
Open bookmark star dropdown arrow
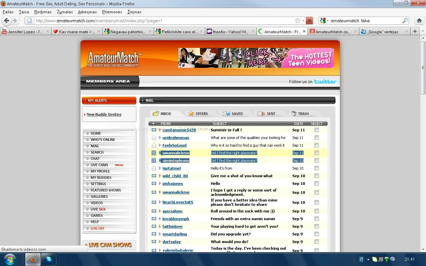(x=303, y=21)
